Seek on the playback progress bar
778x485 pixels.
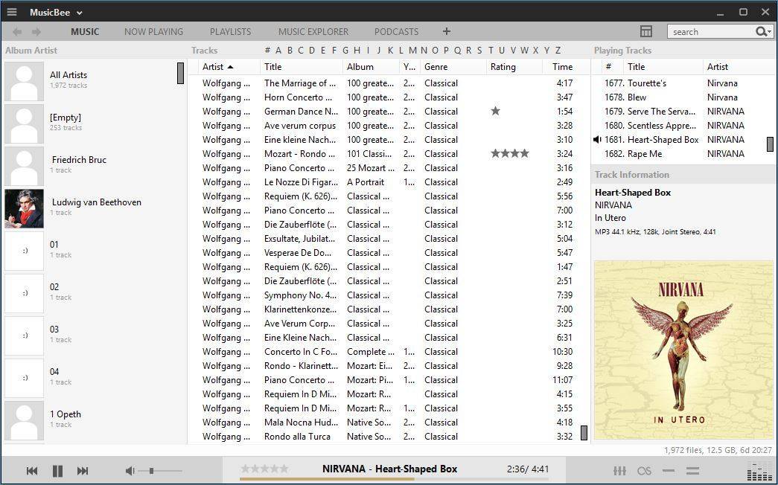click(395, 479)
